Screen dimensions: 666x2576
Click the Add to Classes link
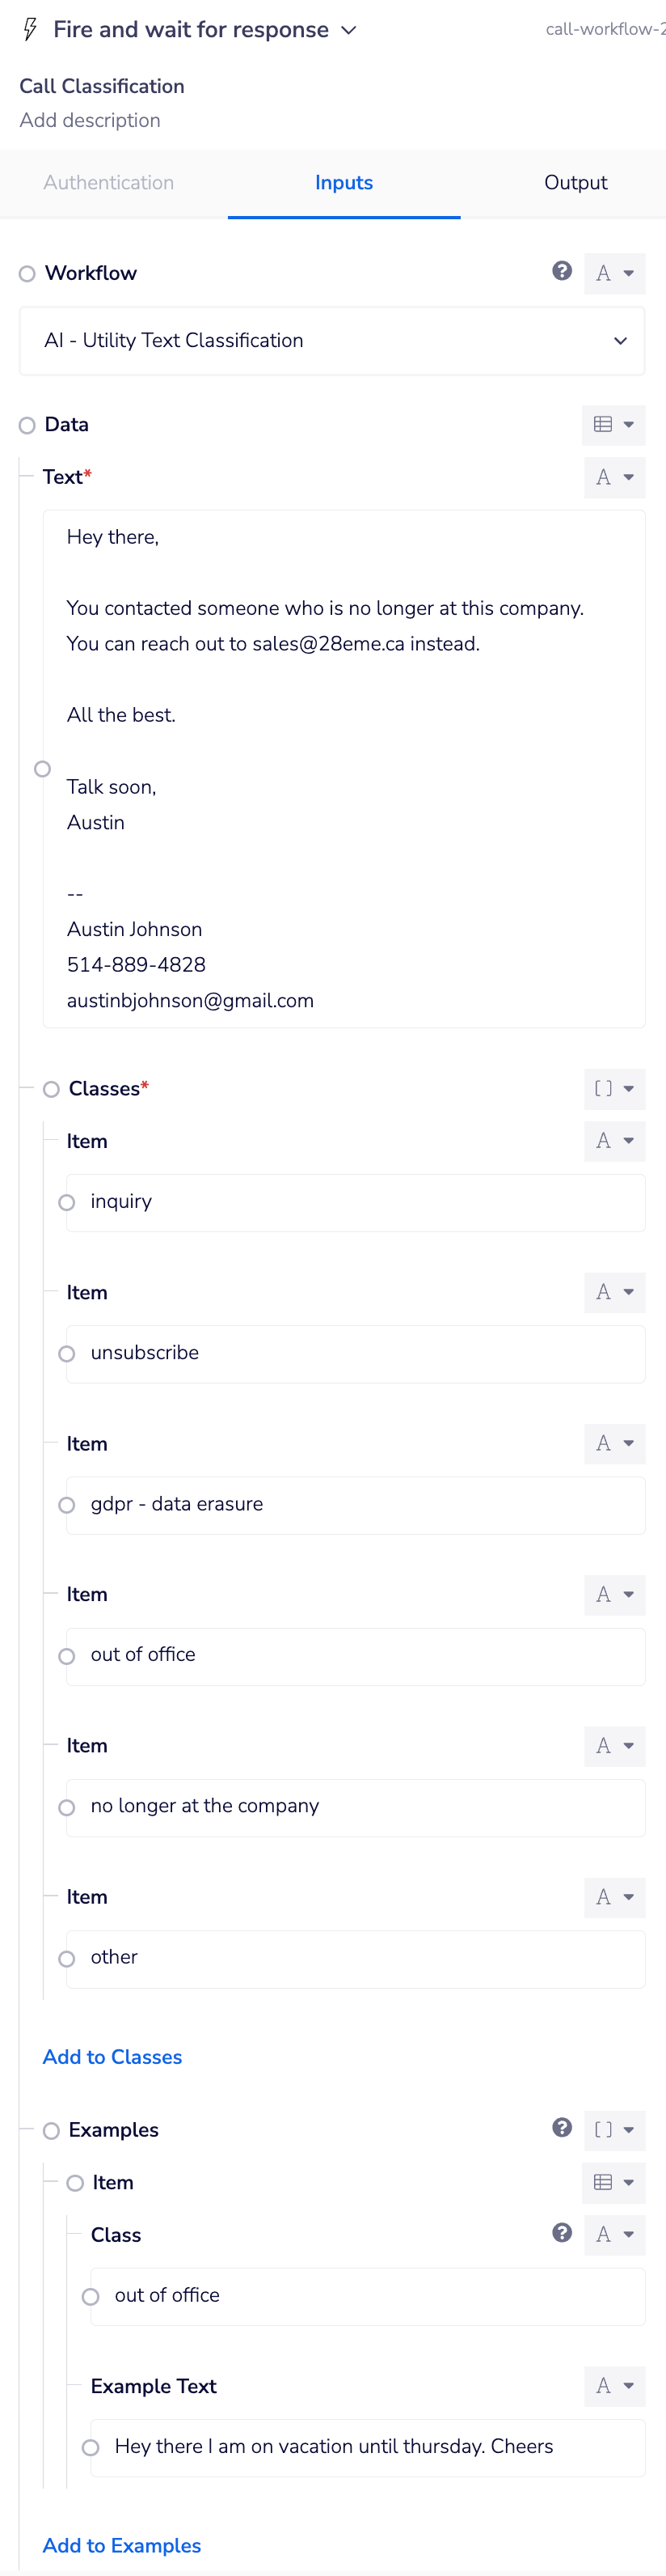pos(112,2056)
